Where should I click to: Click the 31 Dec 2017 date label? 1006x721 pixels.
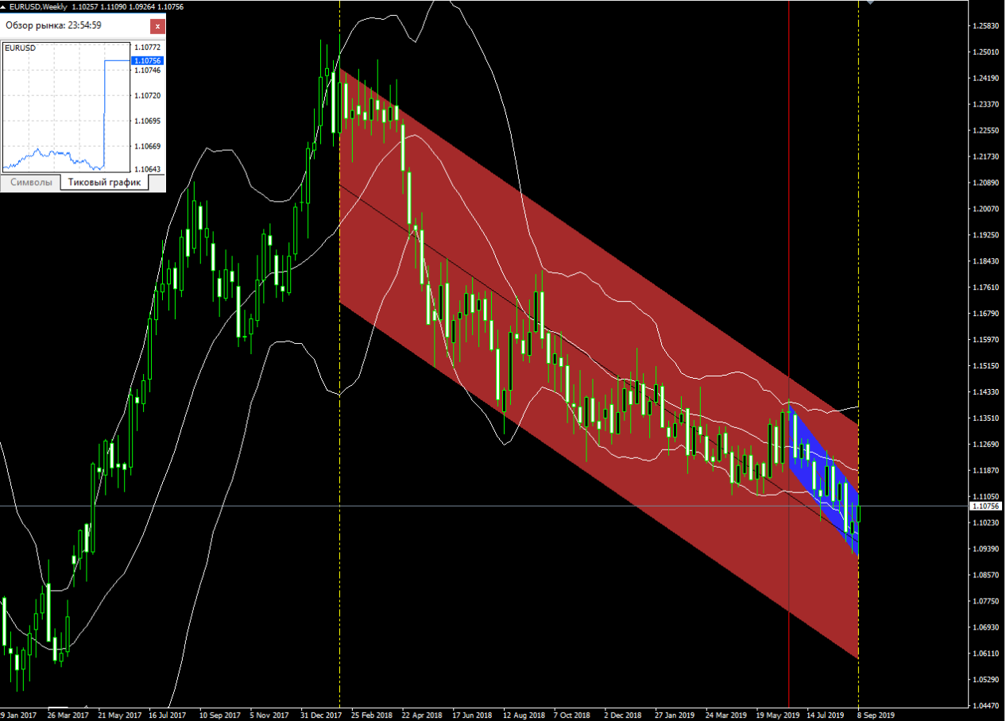320,715
